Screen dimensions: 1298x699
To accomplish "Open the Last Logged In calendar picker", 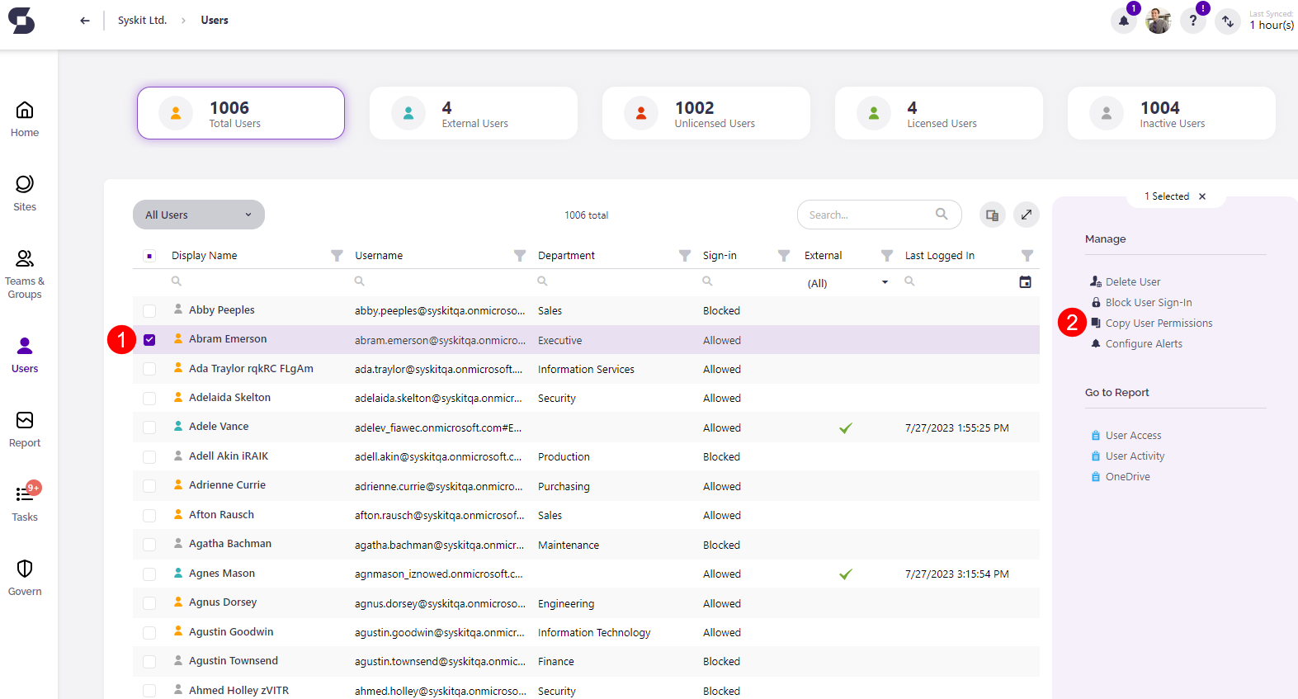I will tap(1025, 282).
